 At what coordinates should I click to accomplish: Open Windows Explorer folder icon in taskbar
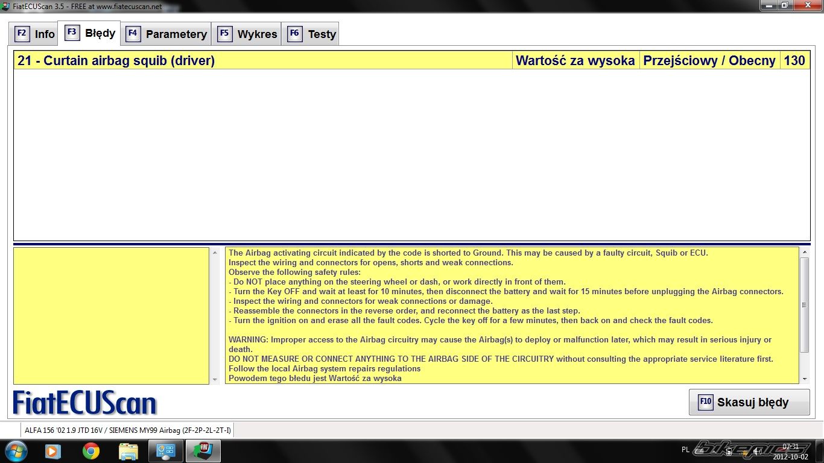(128, 451)
